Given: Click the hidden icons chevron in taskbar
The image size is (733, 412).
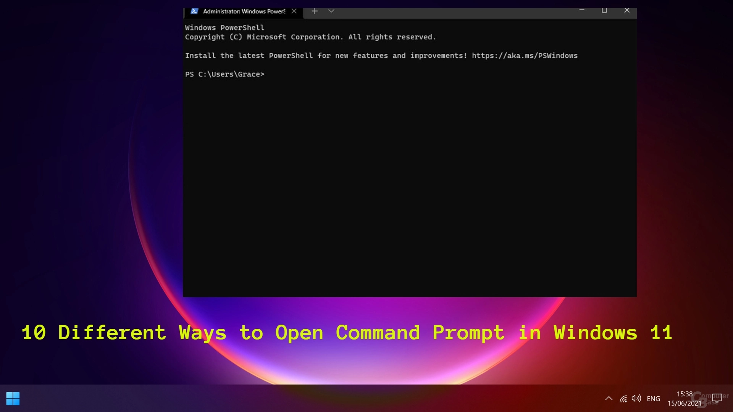Looking at the screenshot, I should pyautogui.click(x=609, y=398).
